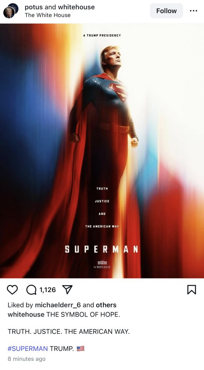Show others who liked the post
Viewport: 204px width, 370px height.
coord(106,305)
